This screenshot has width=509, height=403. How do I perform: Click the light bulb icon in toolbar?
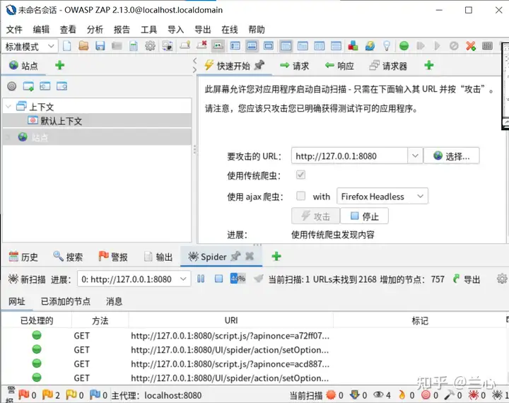pyautogui.click(x=387, y=46)
